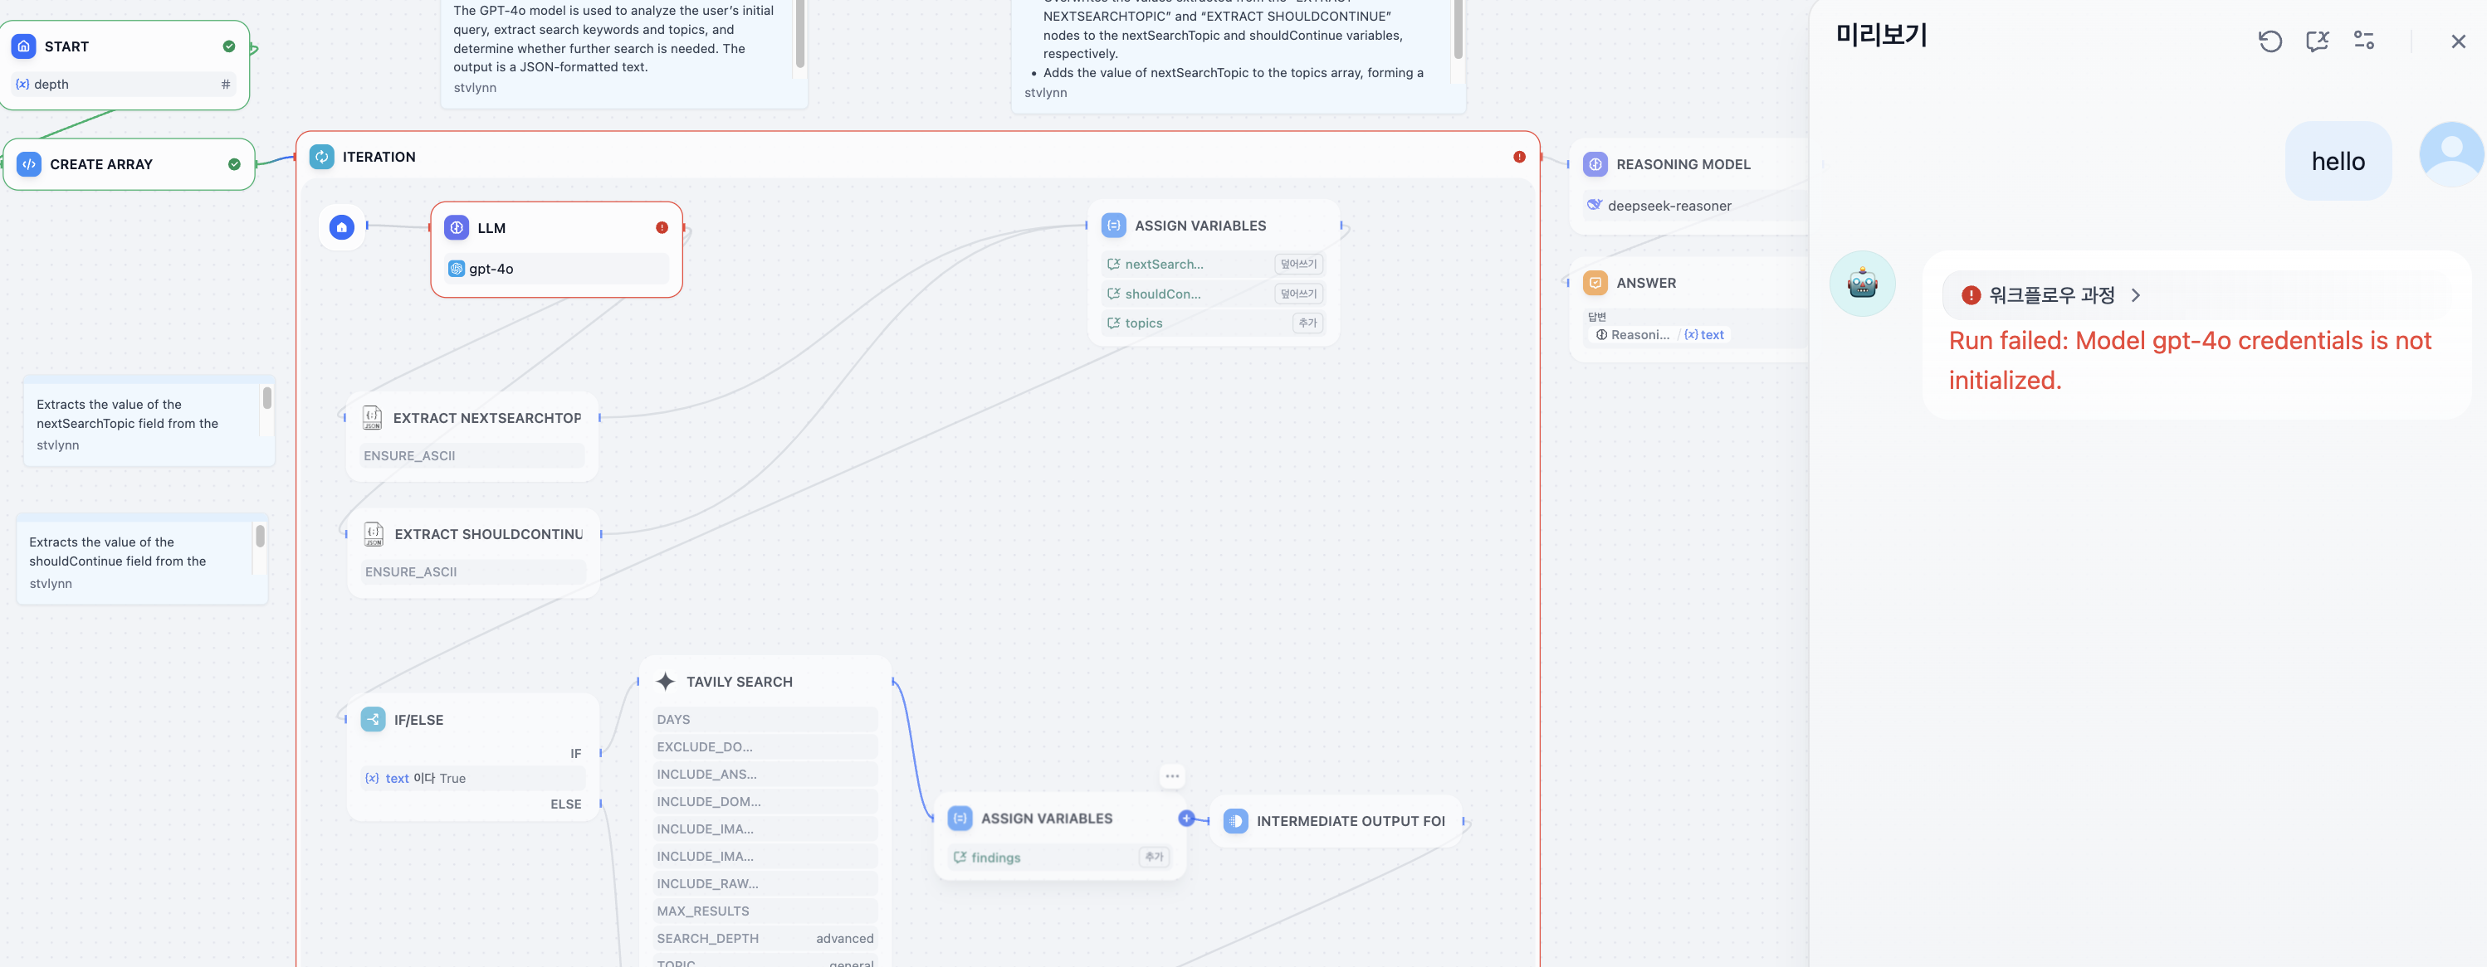Open preview settings sliders icon
The width and height of the screenshot is (2487, 967).
(2363, 41)
